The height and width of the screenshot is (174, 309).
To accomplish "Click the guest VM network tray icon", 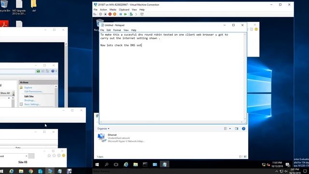I will [x=264, y=164].
